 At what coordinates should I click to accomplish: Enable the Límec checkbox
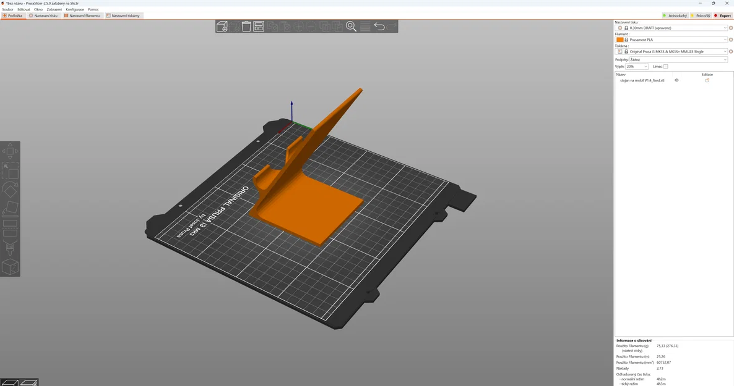point(666,66)
